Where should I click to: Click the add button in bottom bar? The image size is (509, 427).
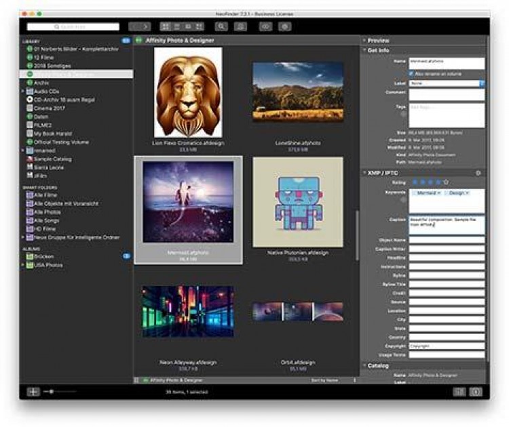click(x=33, y=392)
